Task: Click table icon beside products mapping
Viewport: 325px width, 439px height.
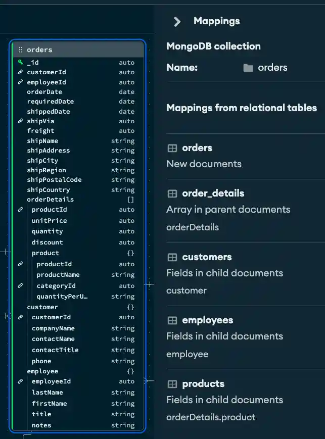Action: point(172,384)
